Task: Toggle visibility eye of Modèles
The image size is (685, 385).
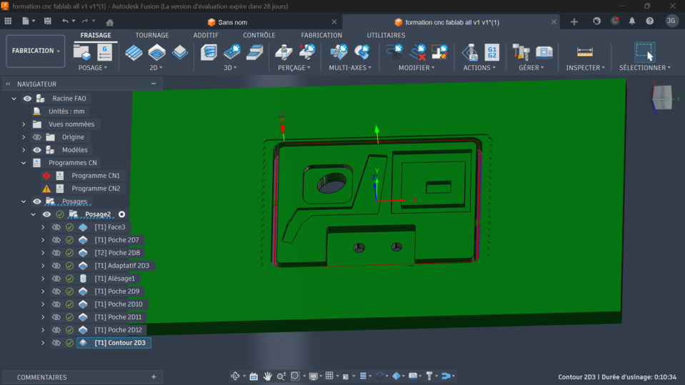Action: (x=37, y=150)
